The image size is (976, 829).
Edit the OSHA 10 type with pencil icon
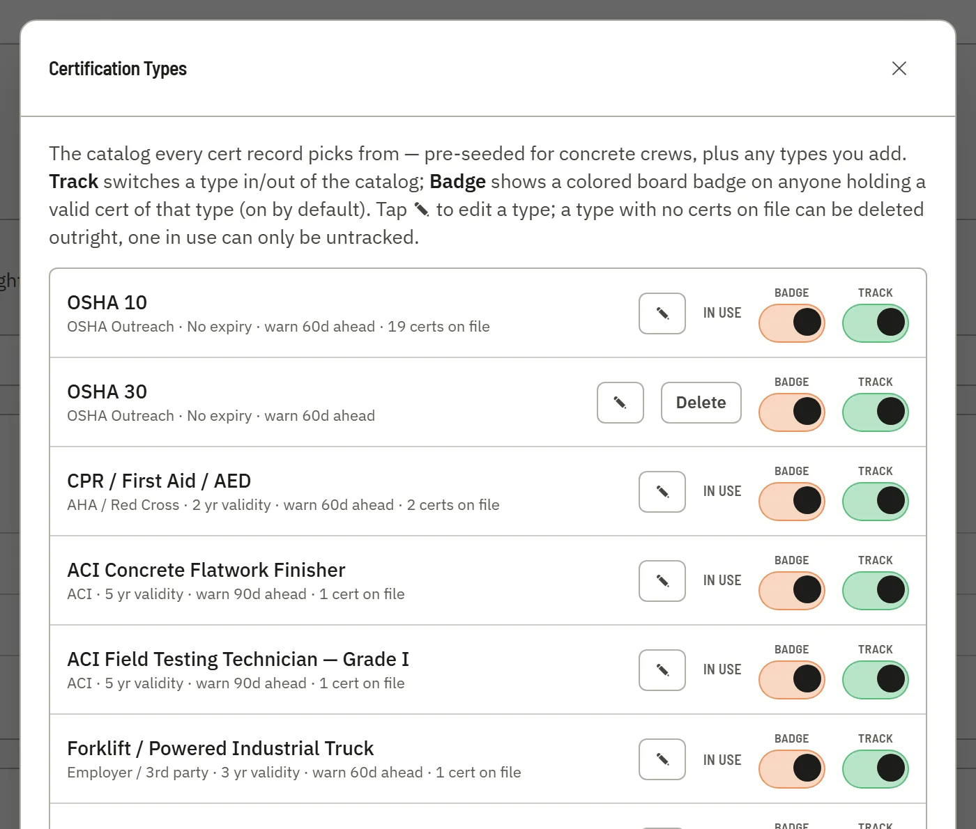tap(662, 313)
